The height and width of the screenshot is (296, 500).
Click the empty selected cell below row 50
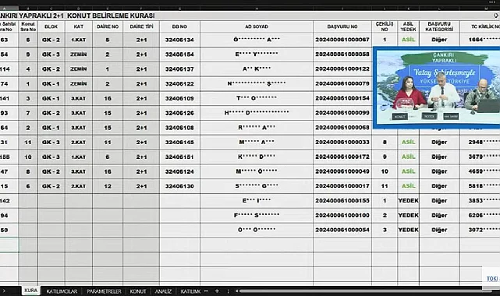(9, 245)
